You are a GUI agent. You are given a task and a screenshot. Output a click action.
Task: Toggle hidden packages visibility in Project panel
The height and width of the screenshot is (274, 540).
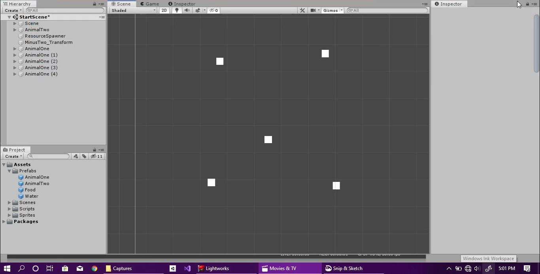click(97, 156)
